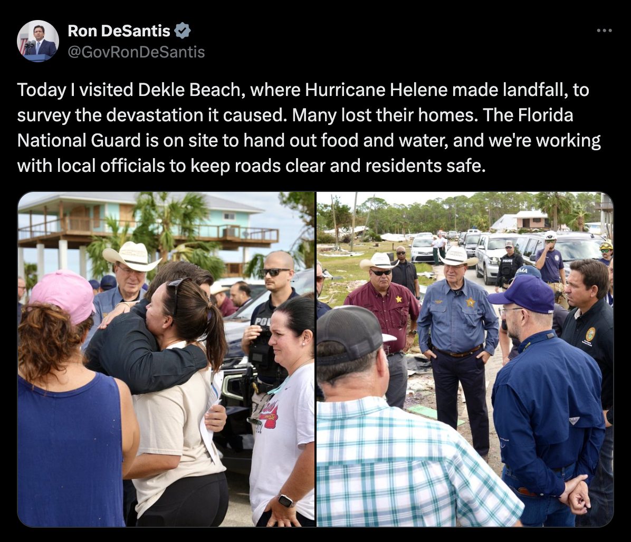
Task: Click the smartwatch on woman's wrist
Action: click(285, 501)
